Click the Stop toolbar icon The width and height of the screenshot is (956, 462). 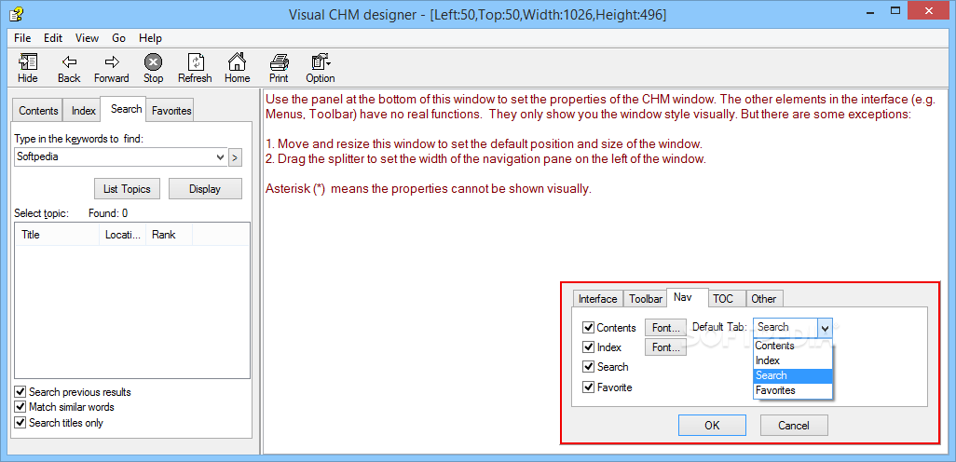click(153, 62)
